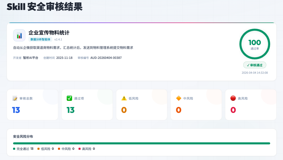Click the 审核总数 count of 13
This screenshot has height=160, width=283.
tap(16, 110)
